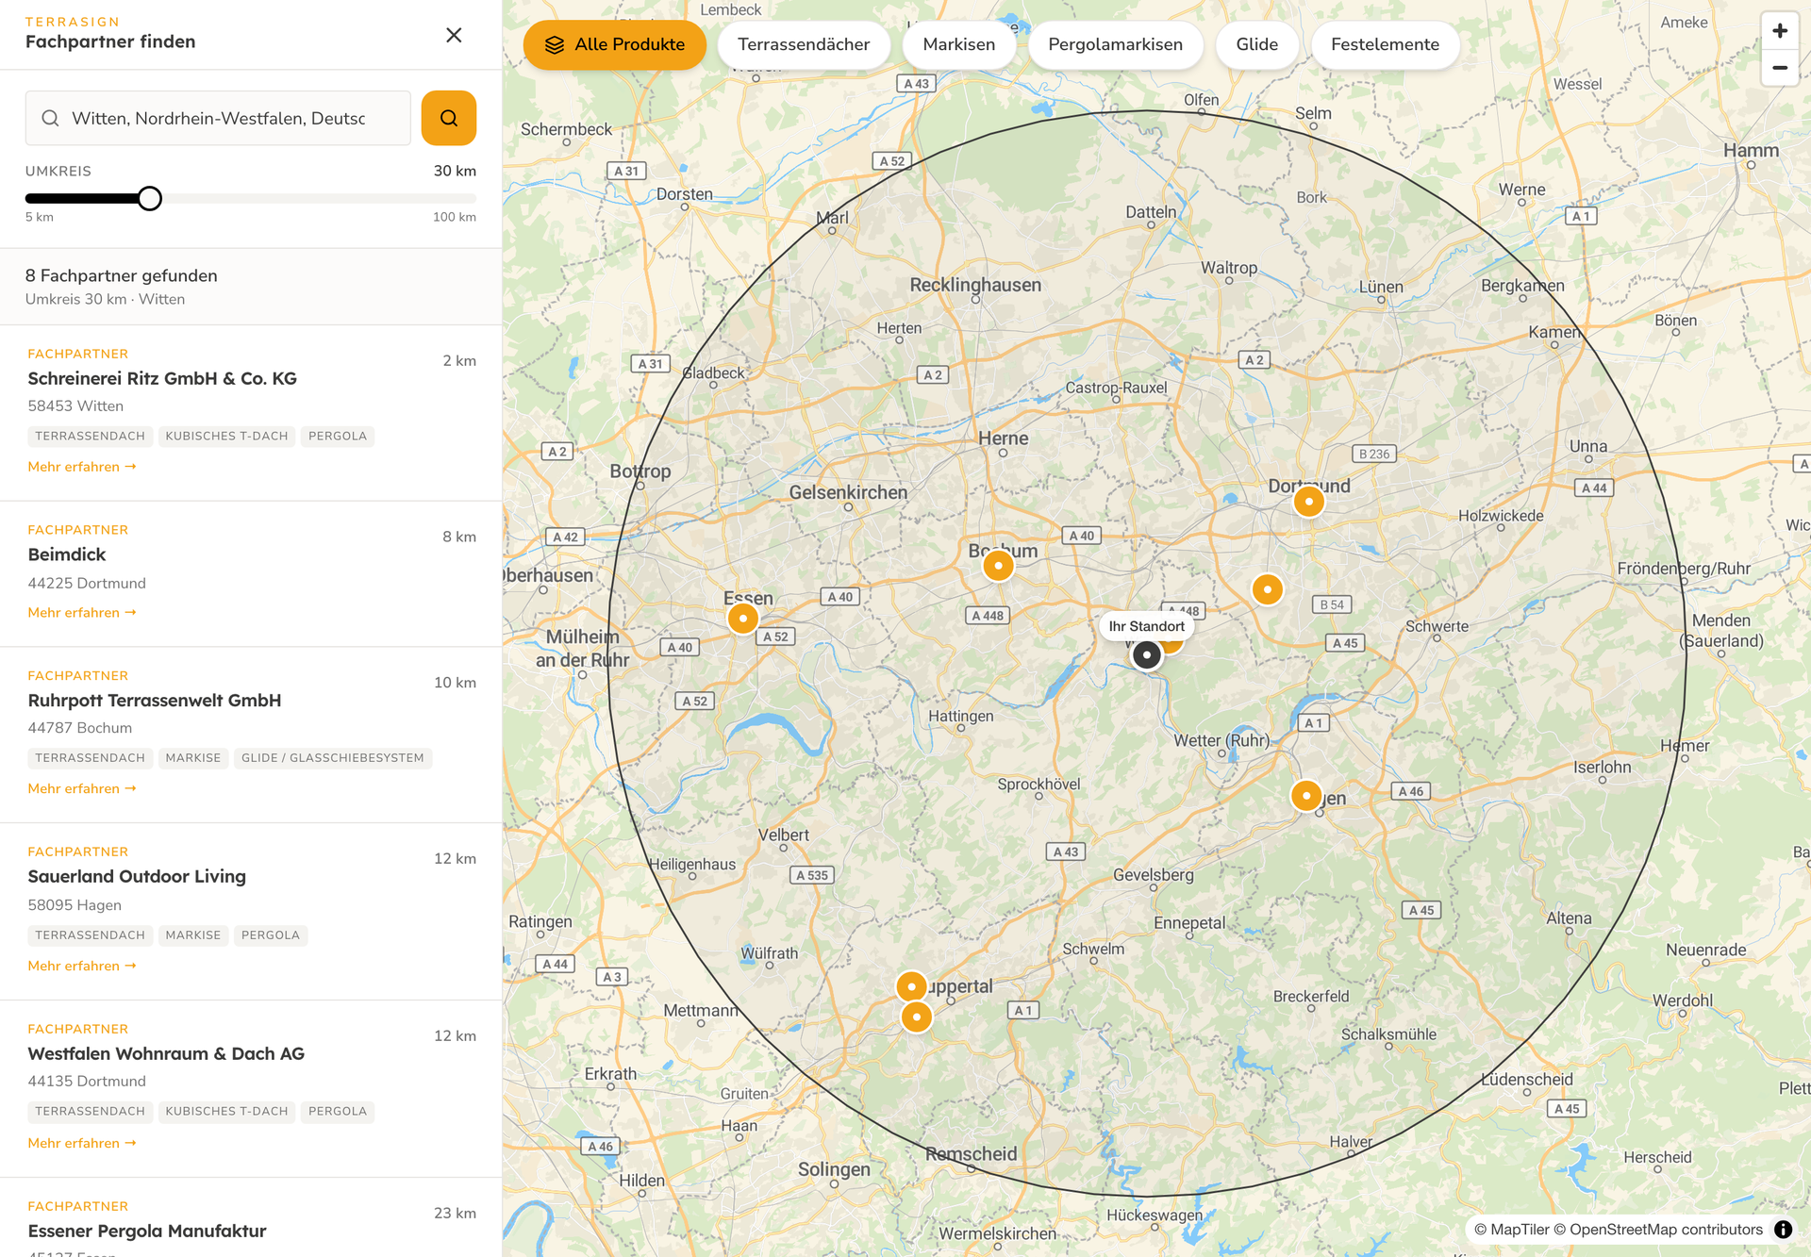Click the 30 km radius value
This screenshot has height=1257, width=1811.
(455, 171)
